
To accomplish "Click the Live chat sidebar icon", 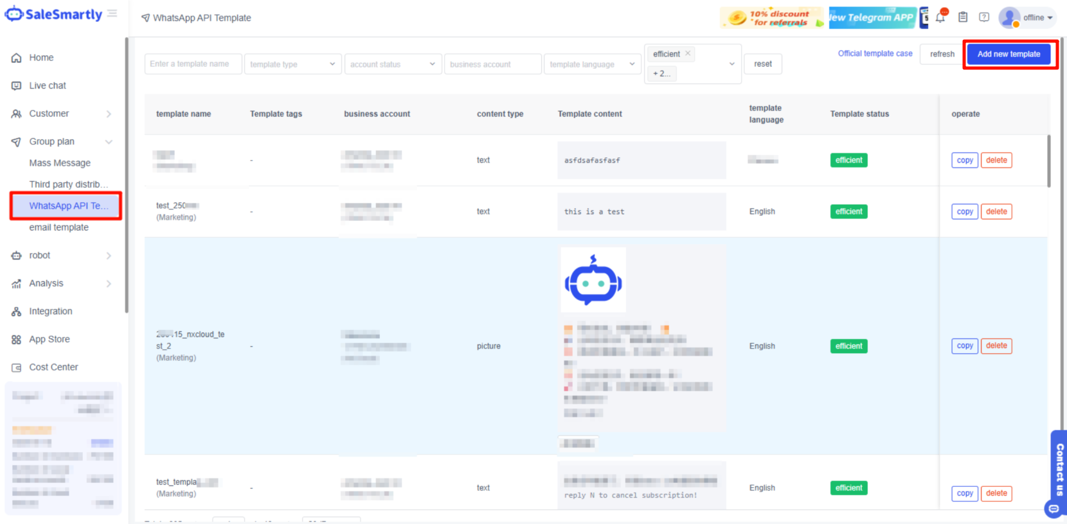I will (17, 86).
